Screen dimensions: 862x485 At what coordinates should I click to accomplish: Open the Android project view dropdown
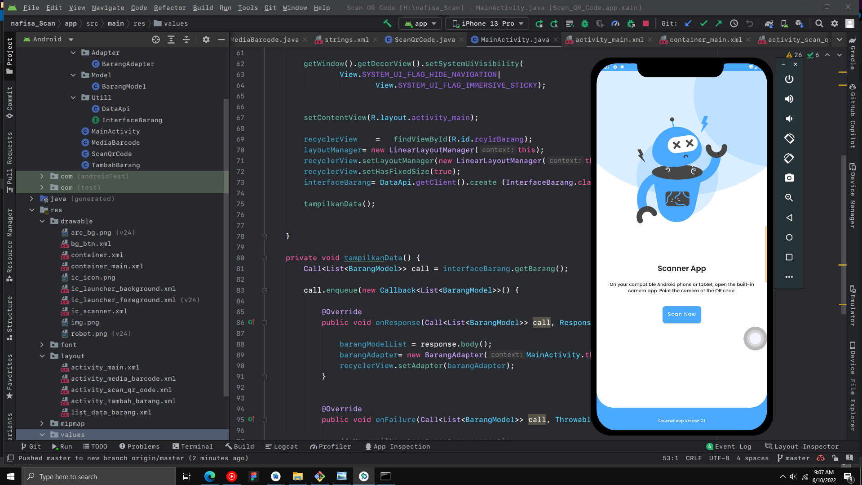click(x=49, y=40)
